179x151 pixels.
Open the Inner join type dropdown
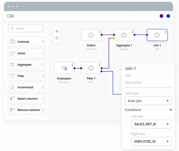coord(148,101)
